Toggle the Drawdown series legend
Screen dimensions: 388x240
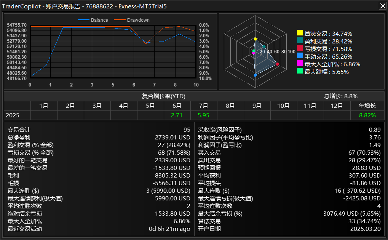[132, 20]
